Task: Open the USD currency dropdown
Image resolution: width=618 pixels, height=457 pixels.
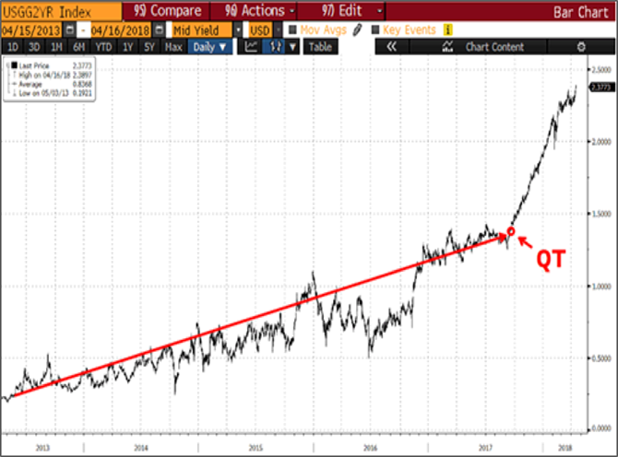Action: click(x=277, y=29)
